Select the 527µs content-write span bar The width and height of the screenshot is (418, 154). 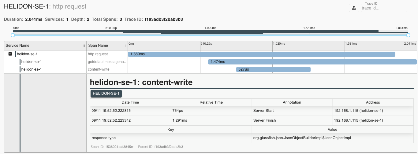273,69
